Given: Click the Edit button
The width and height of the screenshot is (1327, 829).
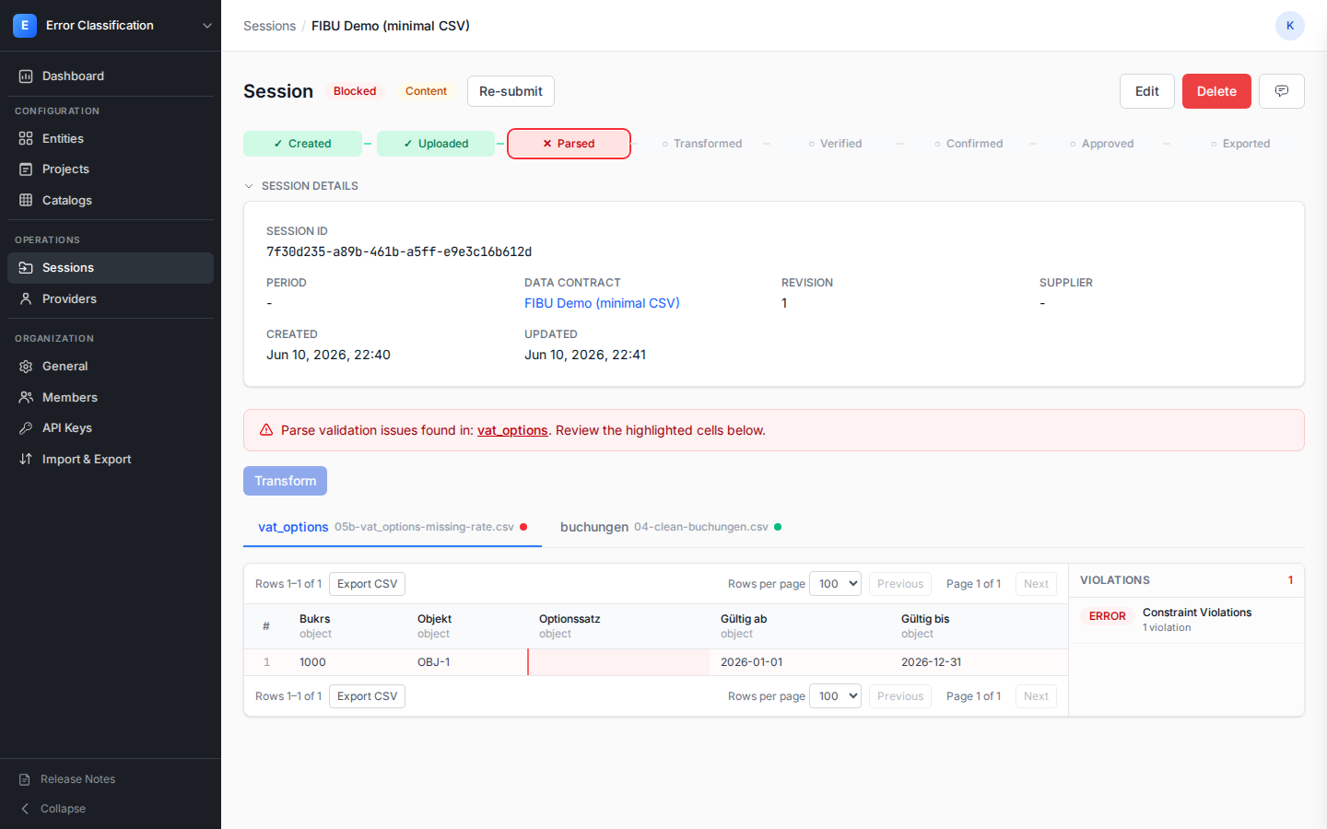Looking at the screenshot, I should [x=1147, y=91].
